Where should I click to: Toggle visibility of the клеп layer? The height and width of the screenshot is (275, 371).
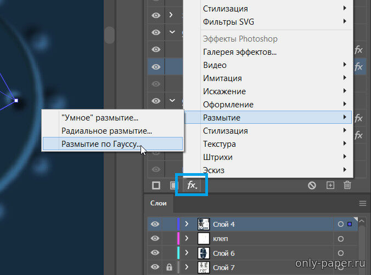[156, 239]
